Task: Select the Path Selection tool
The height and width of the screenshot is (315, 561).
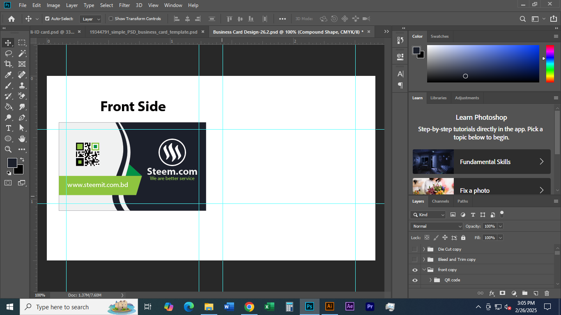Action: click(x=22, y=128)
